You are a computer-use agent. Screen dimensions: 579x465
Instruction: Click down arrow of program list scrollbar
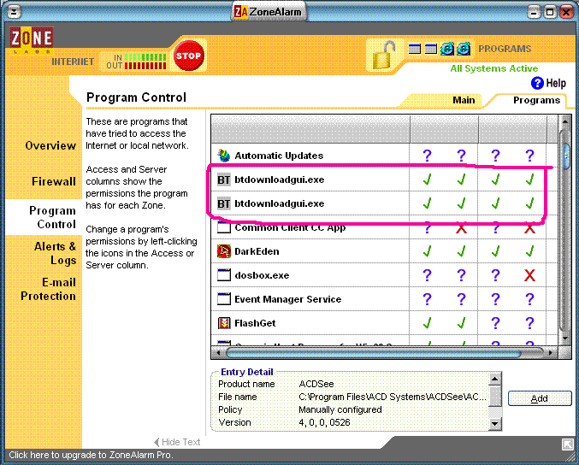pos(564,338)
